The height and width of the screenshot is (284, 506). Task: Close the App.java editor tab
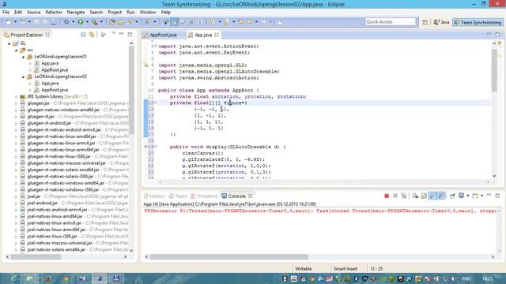pos(217,35)
